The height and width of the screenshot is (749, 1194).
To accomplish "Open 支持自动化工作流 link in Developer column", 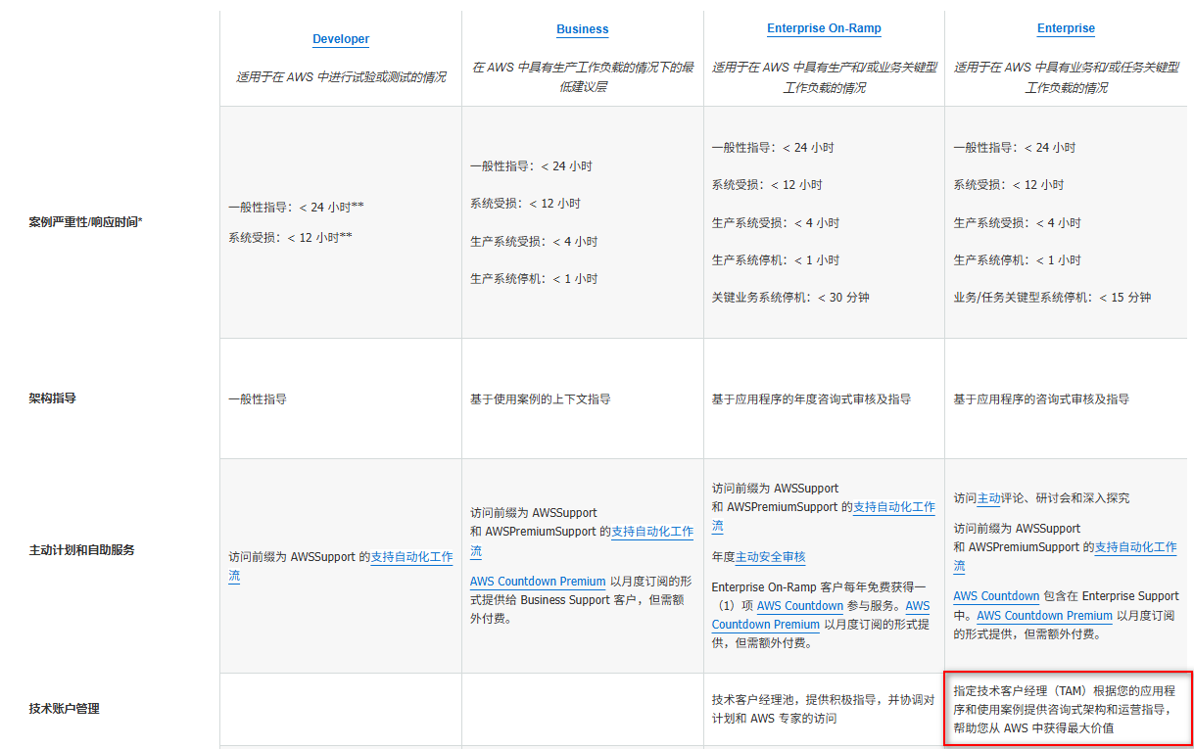I will (411, 557).
